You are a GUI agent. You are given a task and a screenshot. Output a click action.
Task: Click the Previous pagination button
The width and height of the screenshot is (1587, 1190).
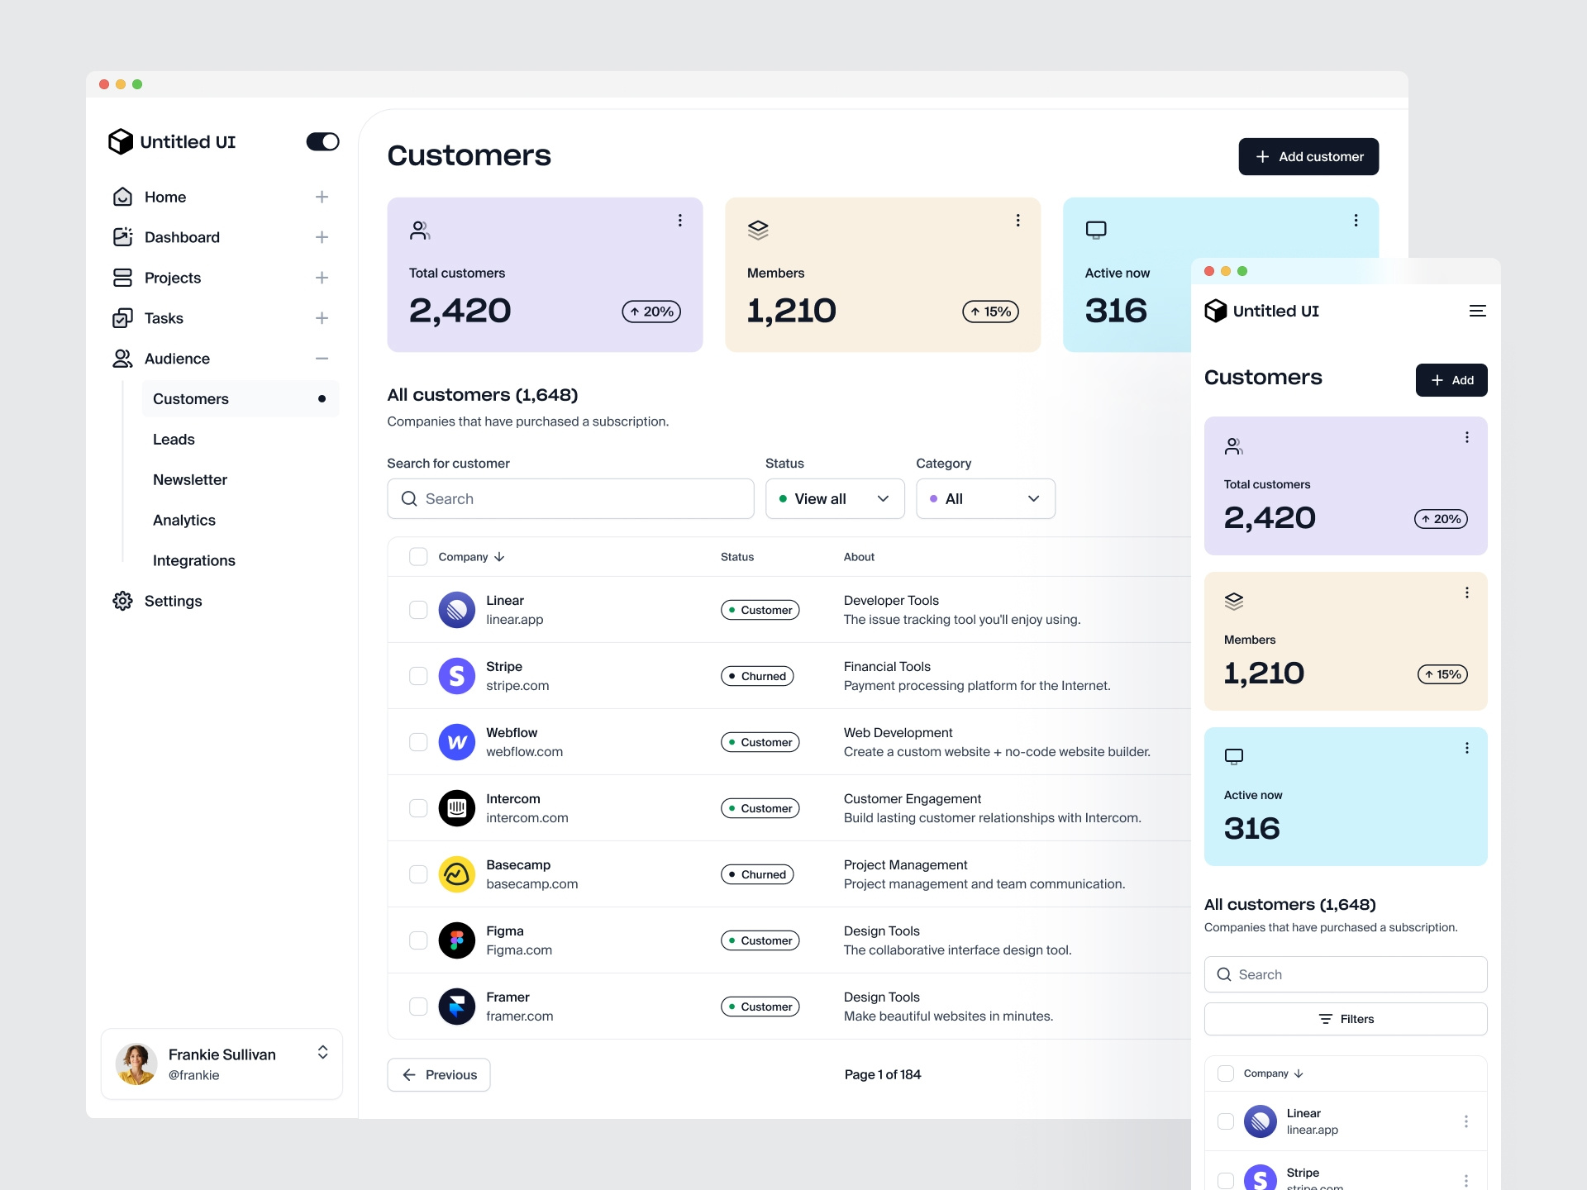pyautogui.click(x=439, y=1075)
